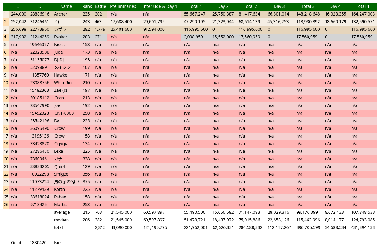The height and width of the screenshot is (250, 380).
Task: Select the value '29,601,795'
Action: tap(154, 22)
